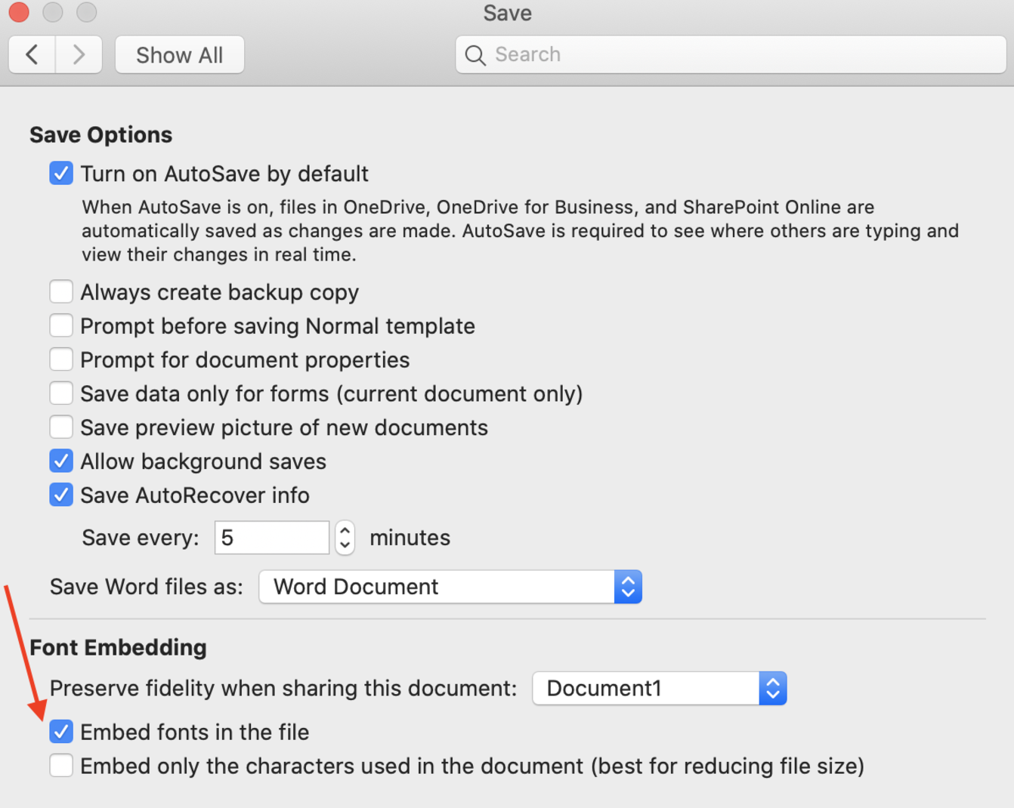Viewport: 1014px width, 808px height.
Task: Check Prompt before saving Normal template
Action: pos(61,325)
